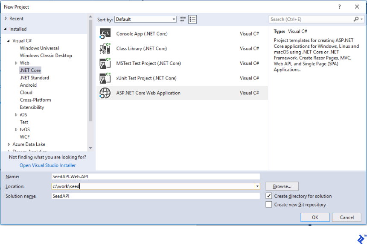Expand the Web tree node
Viewport: 367px width, 244px height.
16,63
